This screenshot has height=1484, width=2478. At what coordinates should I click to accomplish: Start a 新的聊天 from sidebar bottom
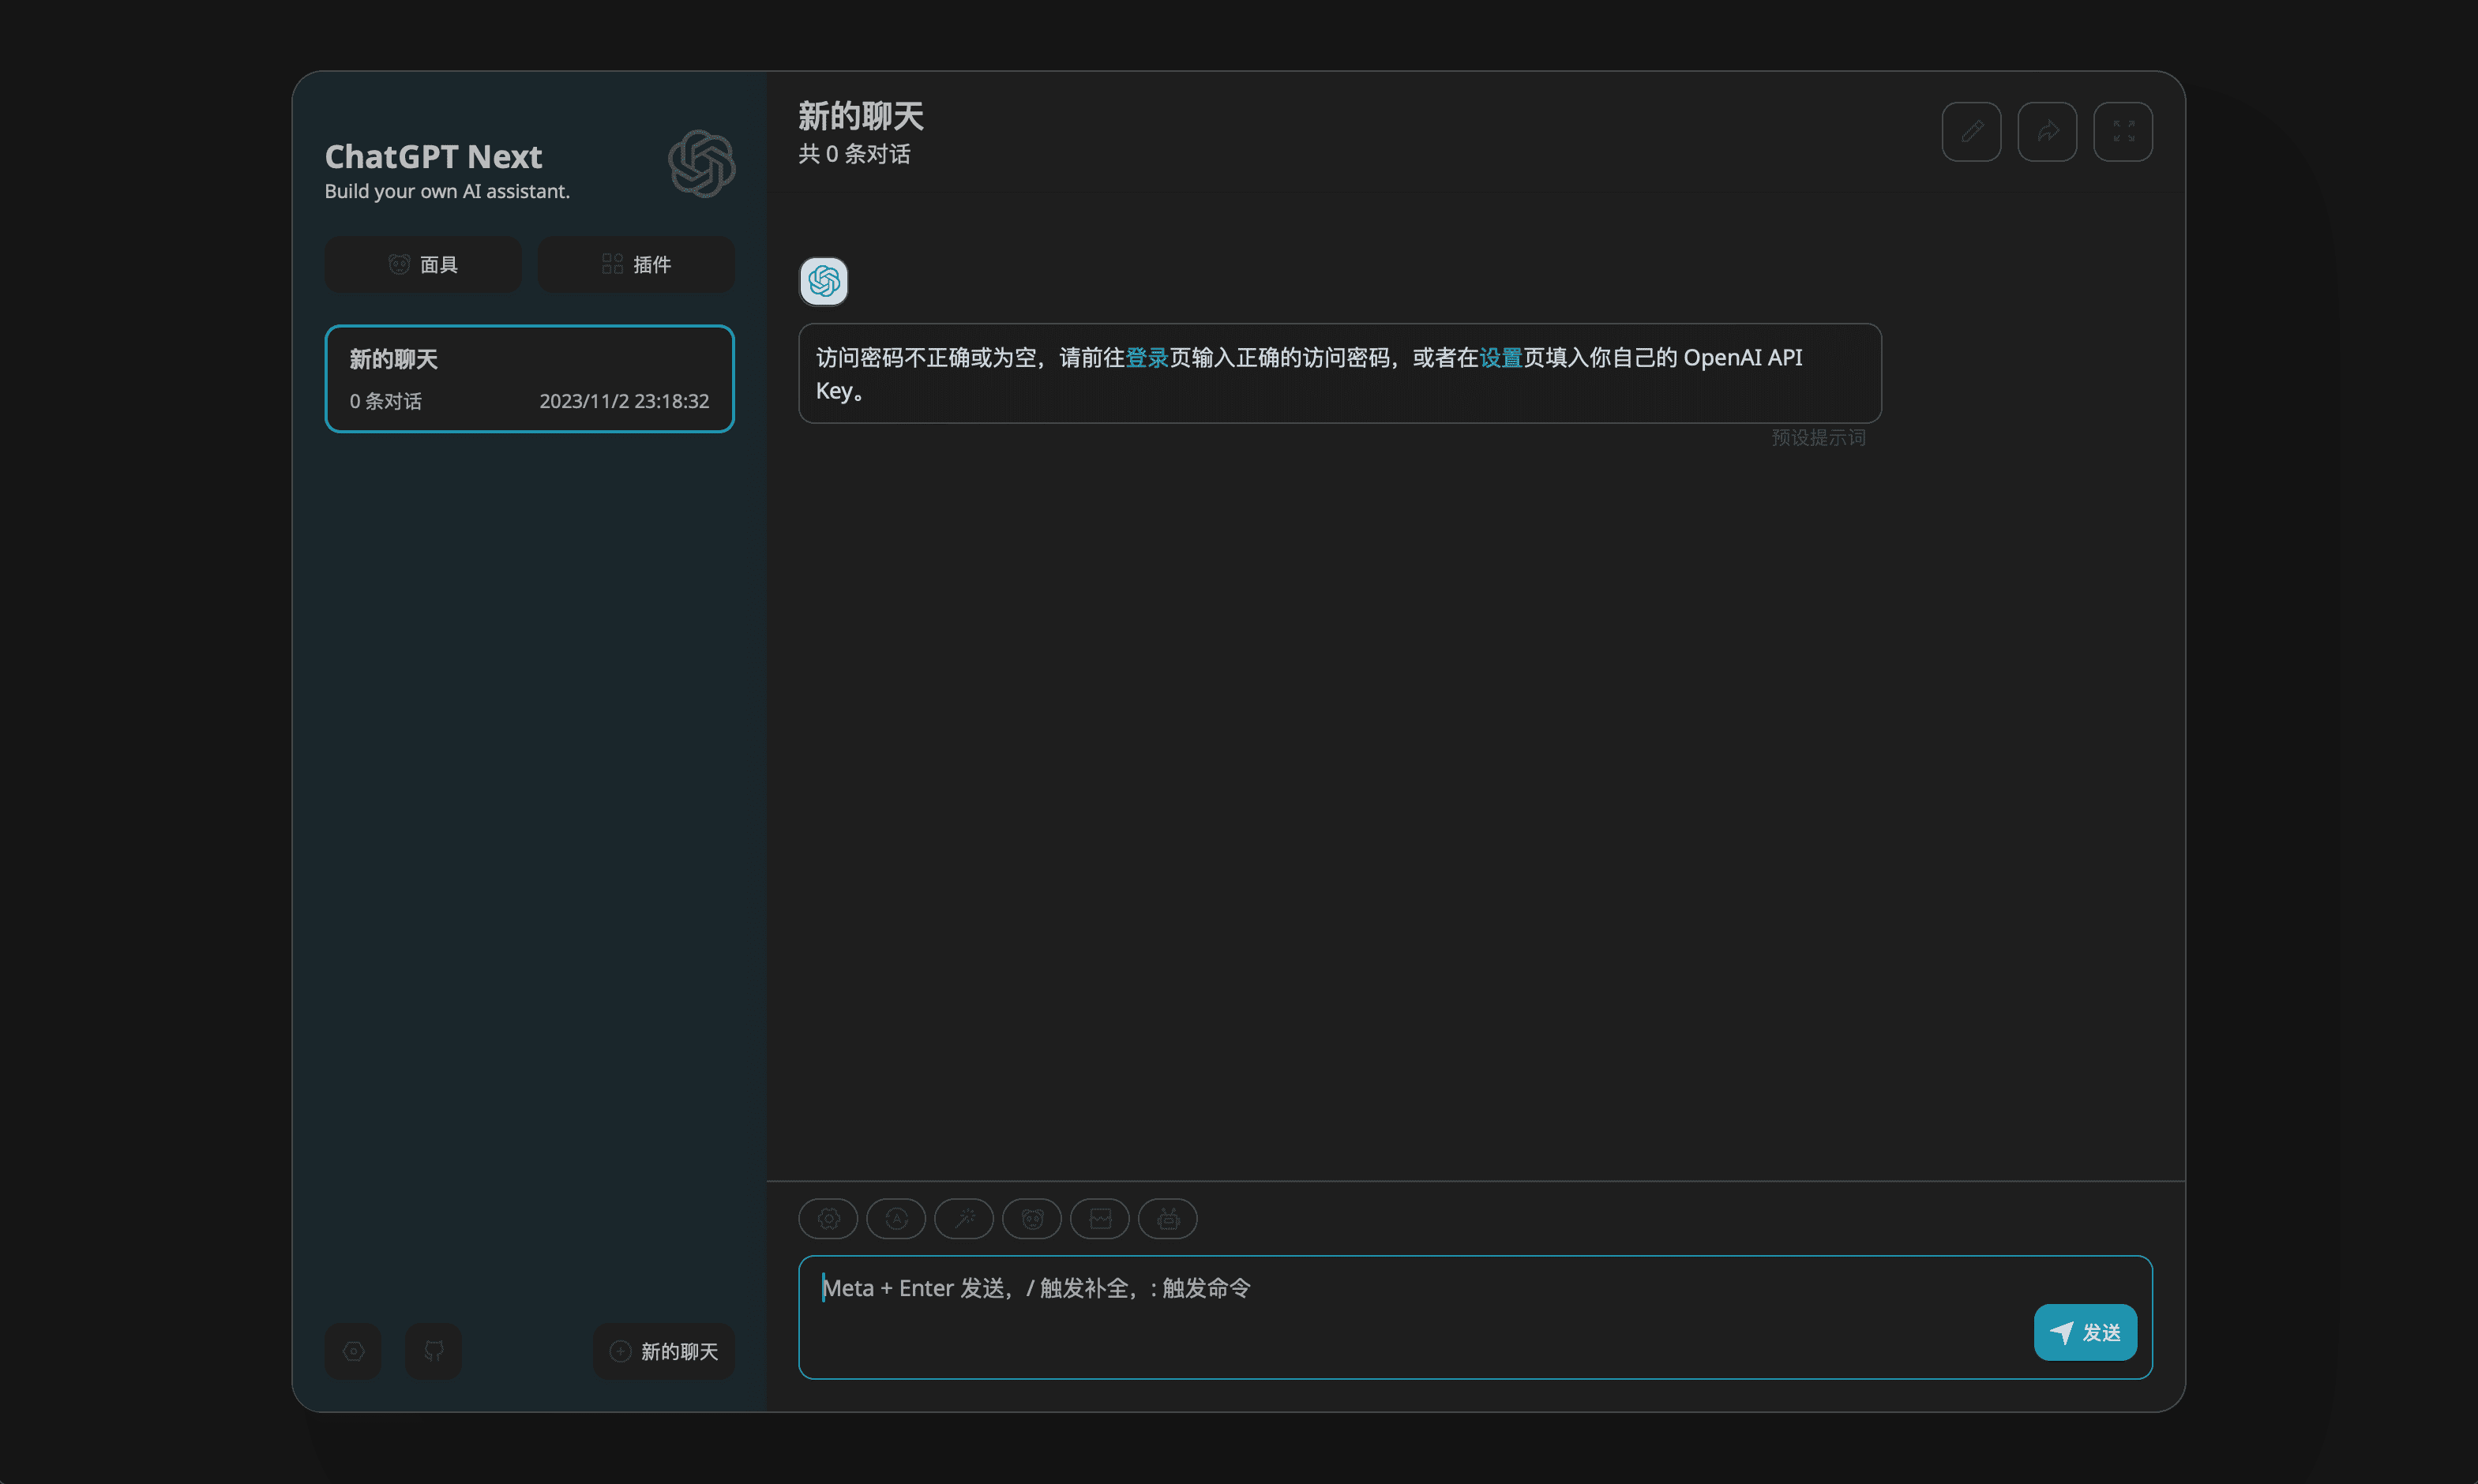pos(664,1351)
